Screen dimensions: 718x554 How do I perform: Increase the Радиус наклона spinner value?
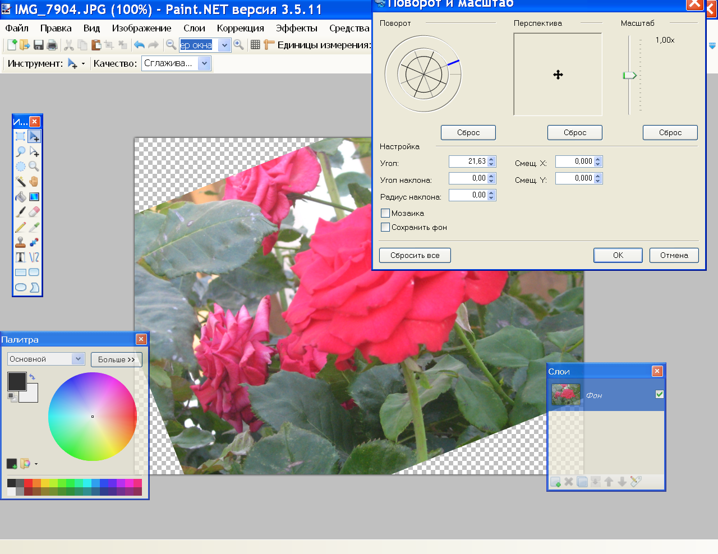(x=491, y=192)
